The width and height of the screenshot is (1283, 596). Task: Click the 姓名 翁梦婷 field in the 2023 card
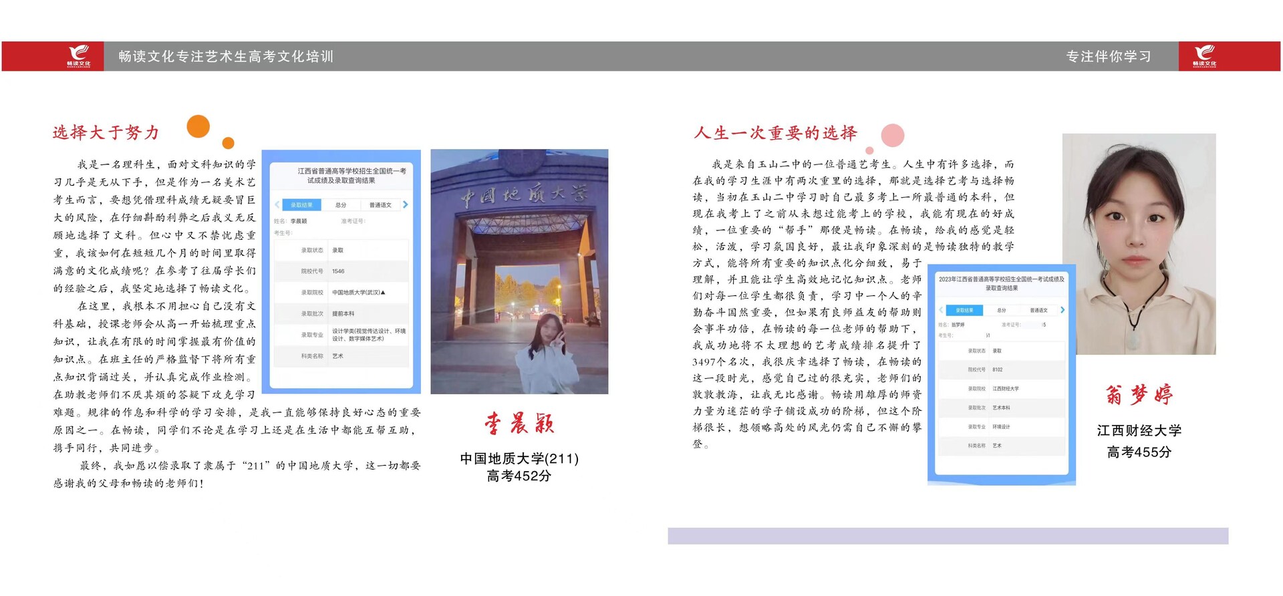952,325
